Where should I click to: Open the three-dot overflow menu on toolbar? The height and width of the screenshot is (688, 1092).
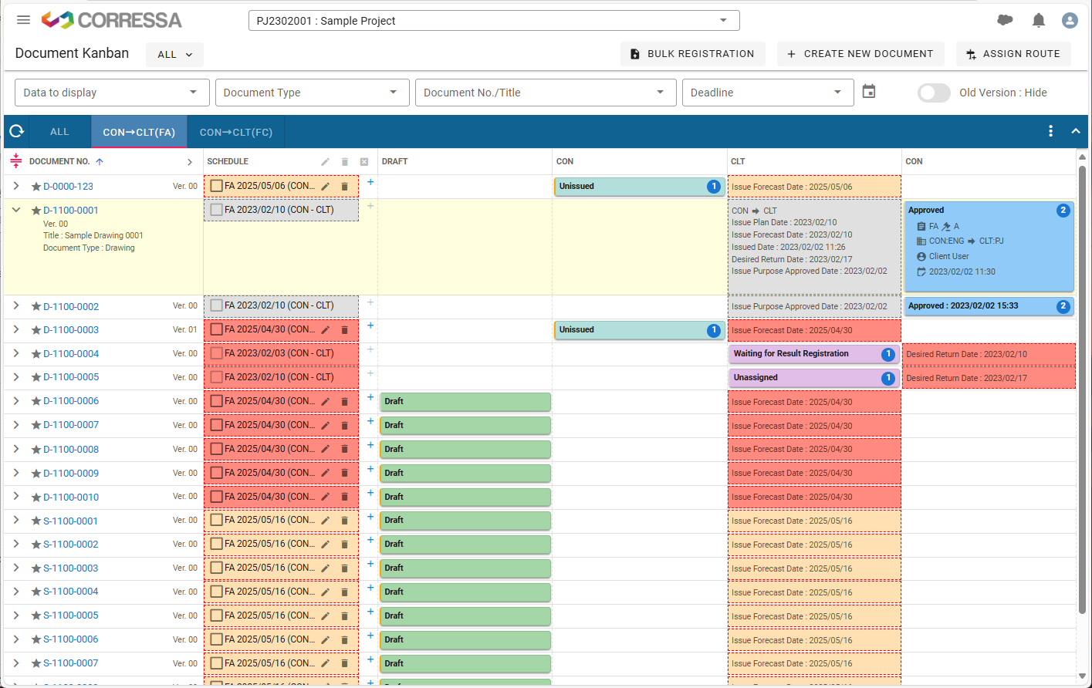coord(1050,131)
